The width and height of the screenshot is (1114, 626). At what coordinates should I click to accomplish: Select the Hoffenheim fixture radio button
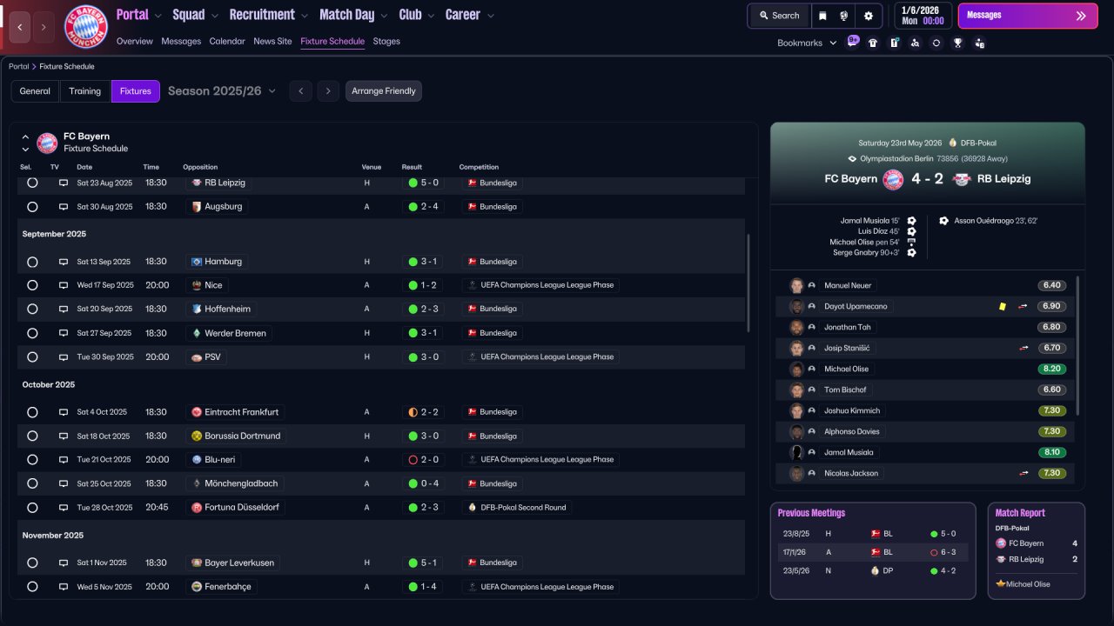pos(32,310)
